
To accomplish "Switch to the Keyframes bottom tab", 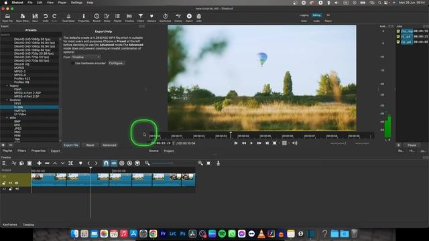I will 10,225.
